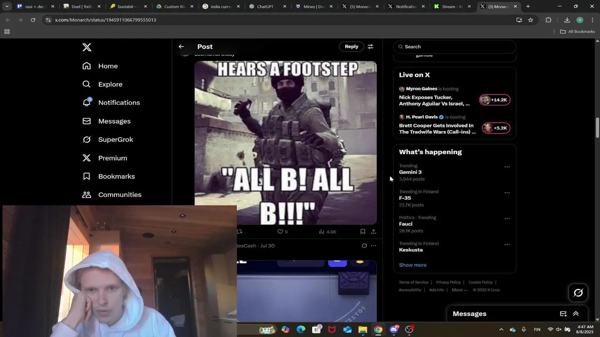Viewport: 600px width, 337px height.
Task: Open the reply sorting filter icon
Action: click(370, 47)
